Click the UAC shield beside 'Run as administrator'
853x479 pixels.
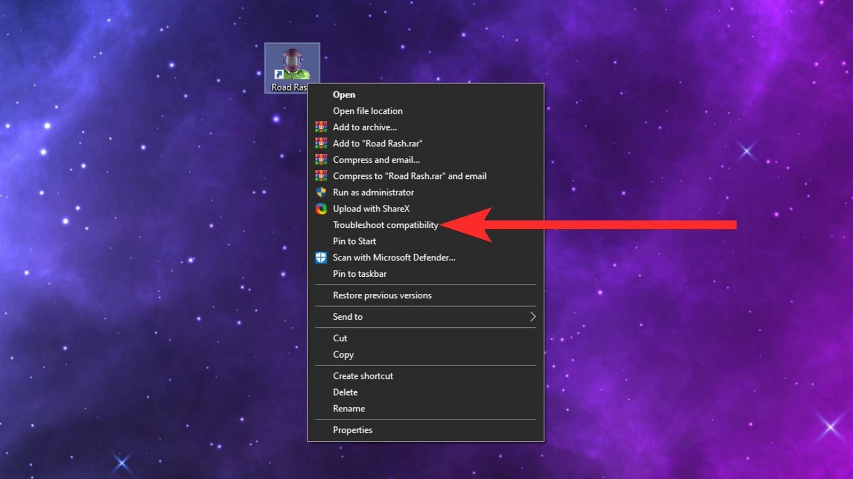click(x=321, y=192)
